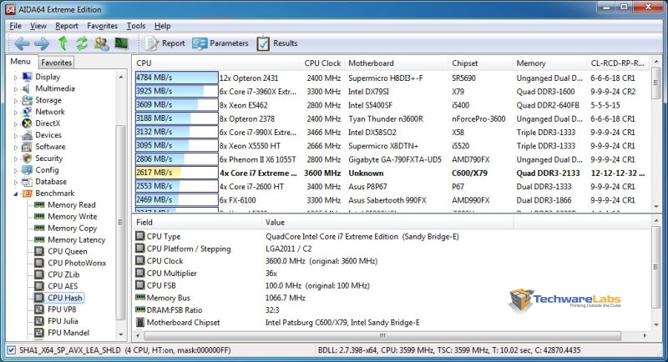Viewport: 668px width, 362px height.
Task: Select CPU Hash benchmark
Action: tap(65, 298)
